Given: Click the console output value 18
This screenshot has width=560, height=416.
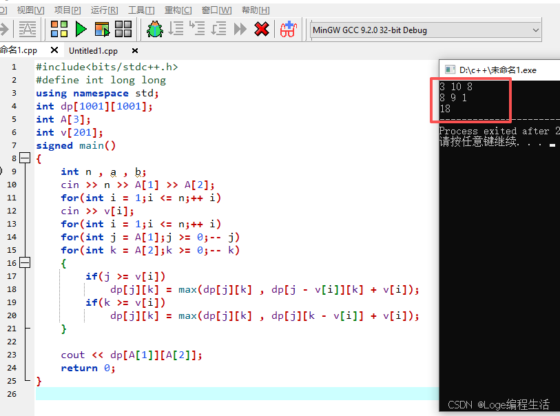Looking at the screenshot, I should pyautogui.click(x=445, y=109).
